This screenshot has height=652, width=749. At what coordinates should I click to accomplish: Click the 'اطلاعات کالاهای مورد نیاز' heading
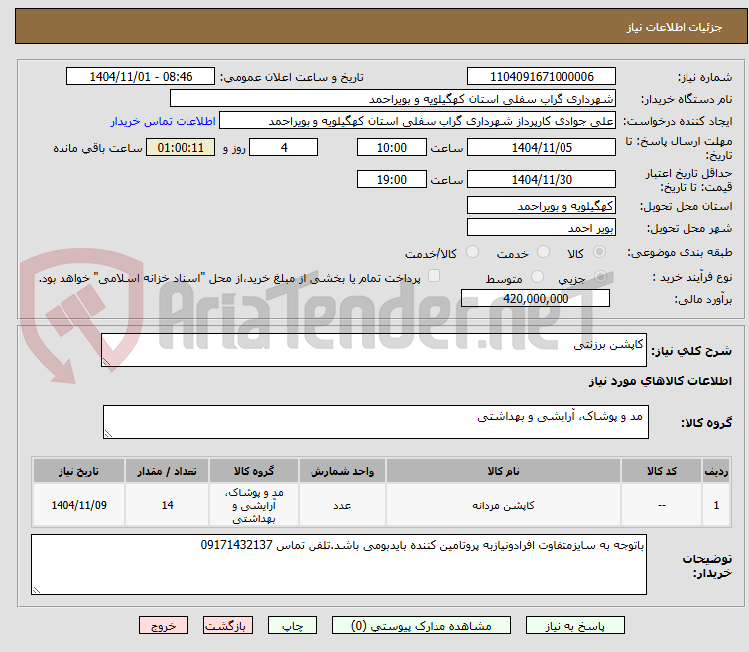[660, 381]
